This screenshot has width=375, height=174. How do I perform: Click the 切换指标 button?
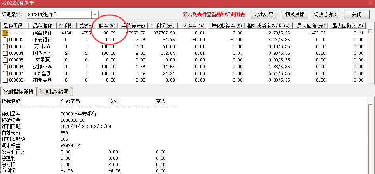tap(295, 14)
